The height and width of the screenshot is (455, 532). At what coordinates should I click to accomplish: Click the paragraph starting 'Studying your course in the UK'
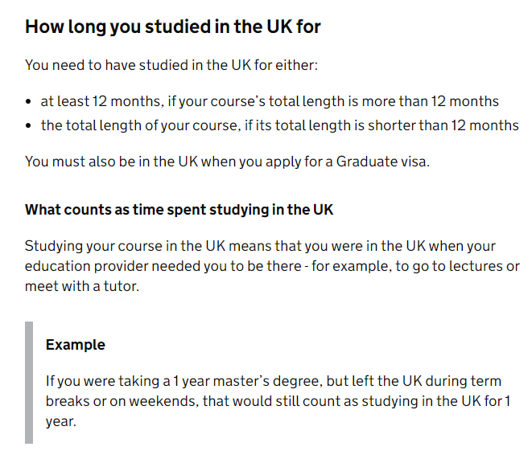272,266
